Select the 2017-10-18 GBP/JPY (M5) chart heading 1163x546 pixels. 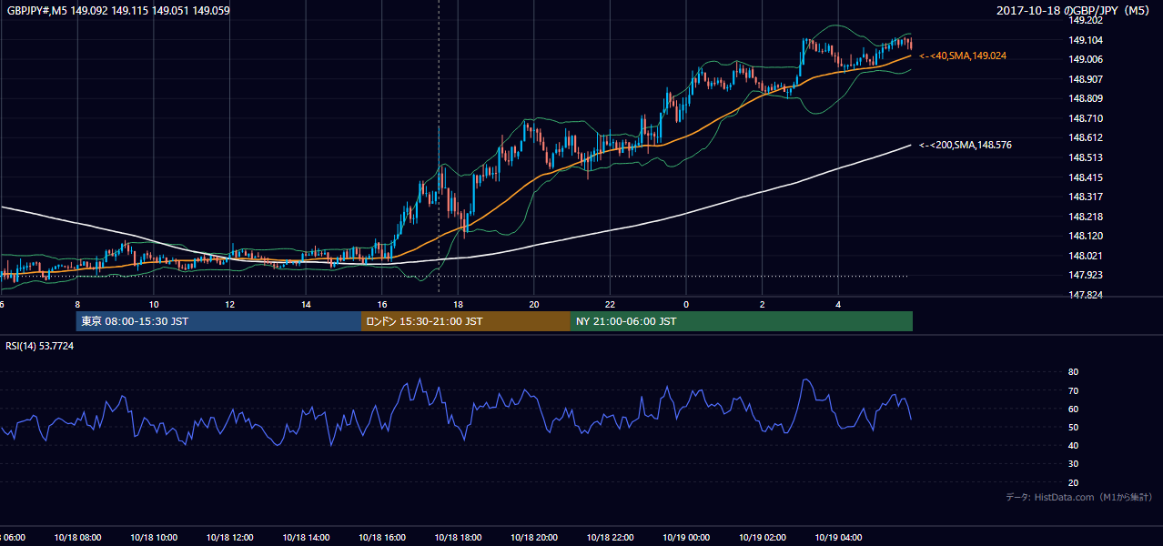click(x=1075, y=11)
